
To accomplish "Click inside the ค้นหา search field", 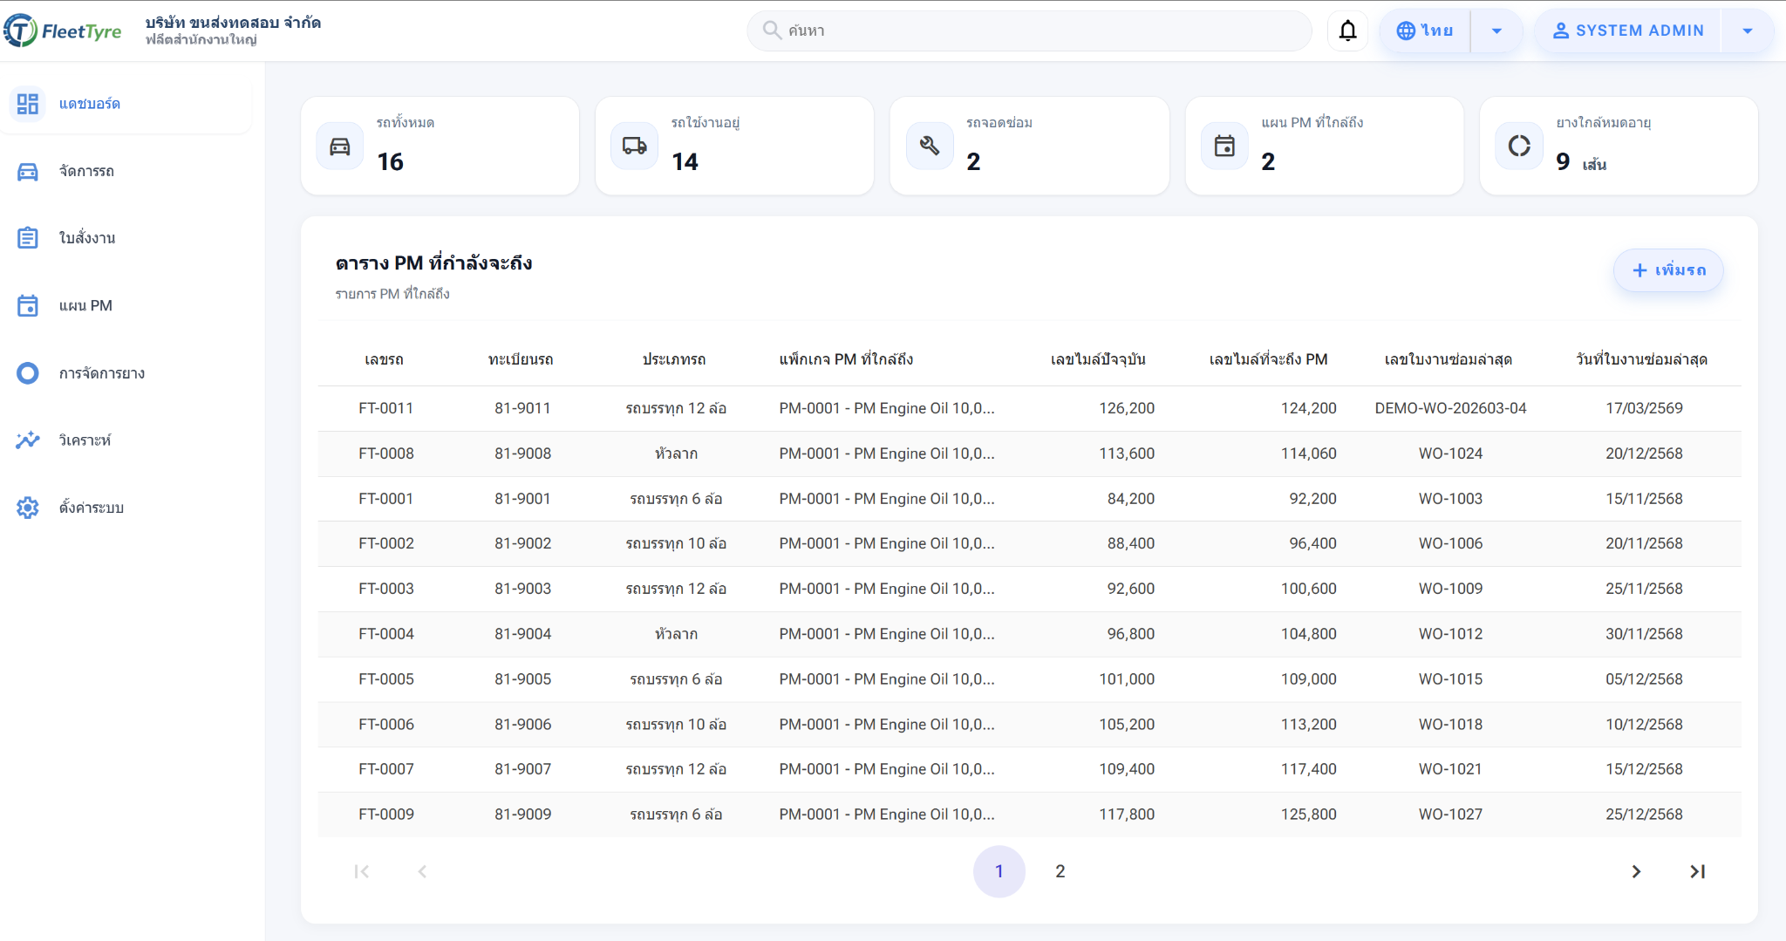I will click(1029, 30).
